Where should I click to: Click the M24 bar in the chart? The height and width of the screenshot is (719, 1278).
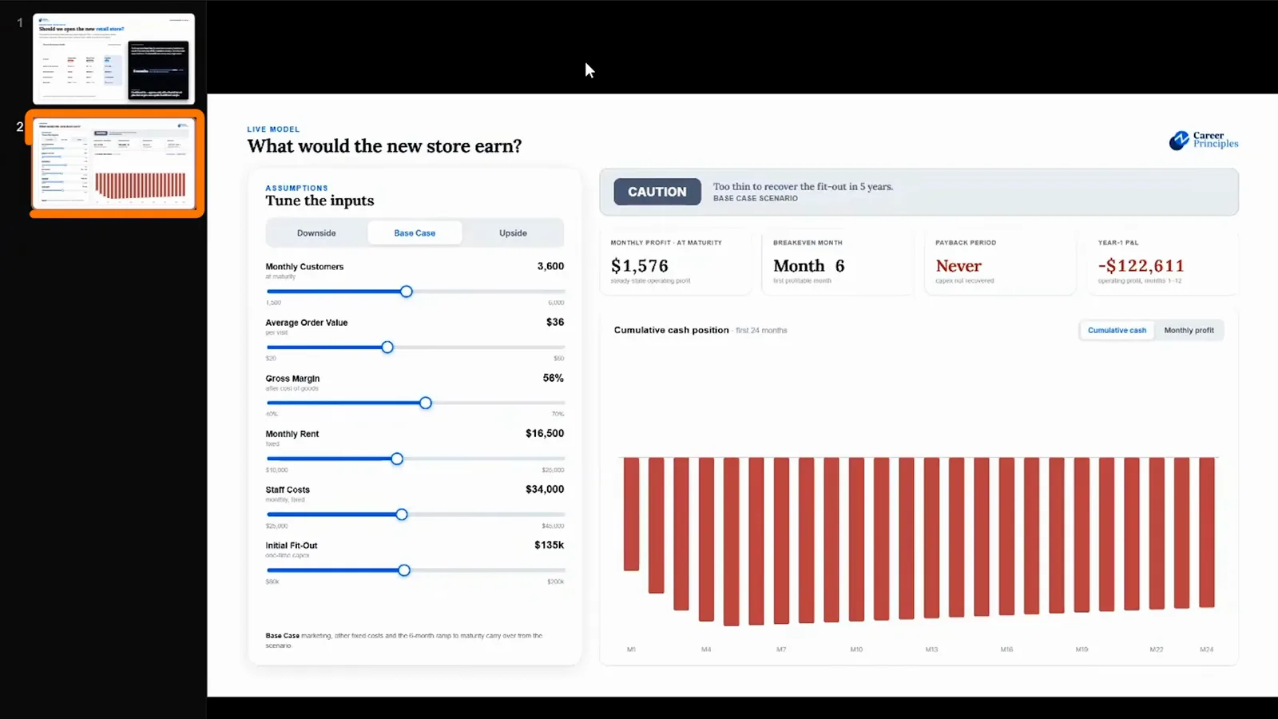tap(1207, 532)
